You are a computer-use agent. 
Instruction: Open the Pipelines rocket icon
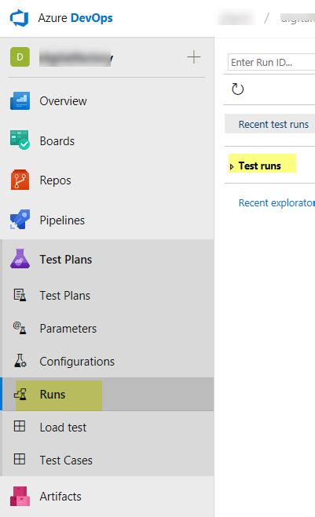click(x=20, y=220)
